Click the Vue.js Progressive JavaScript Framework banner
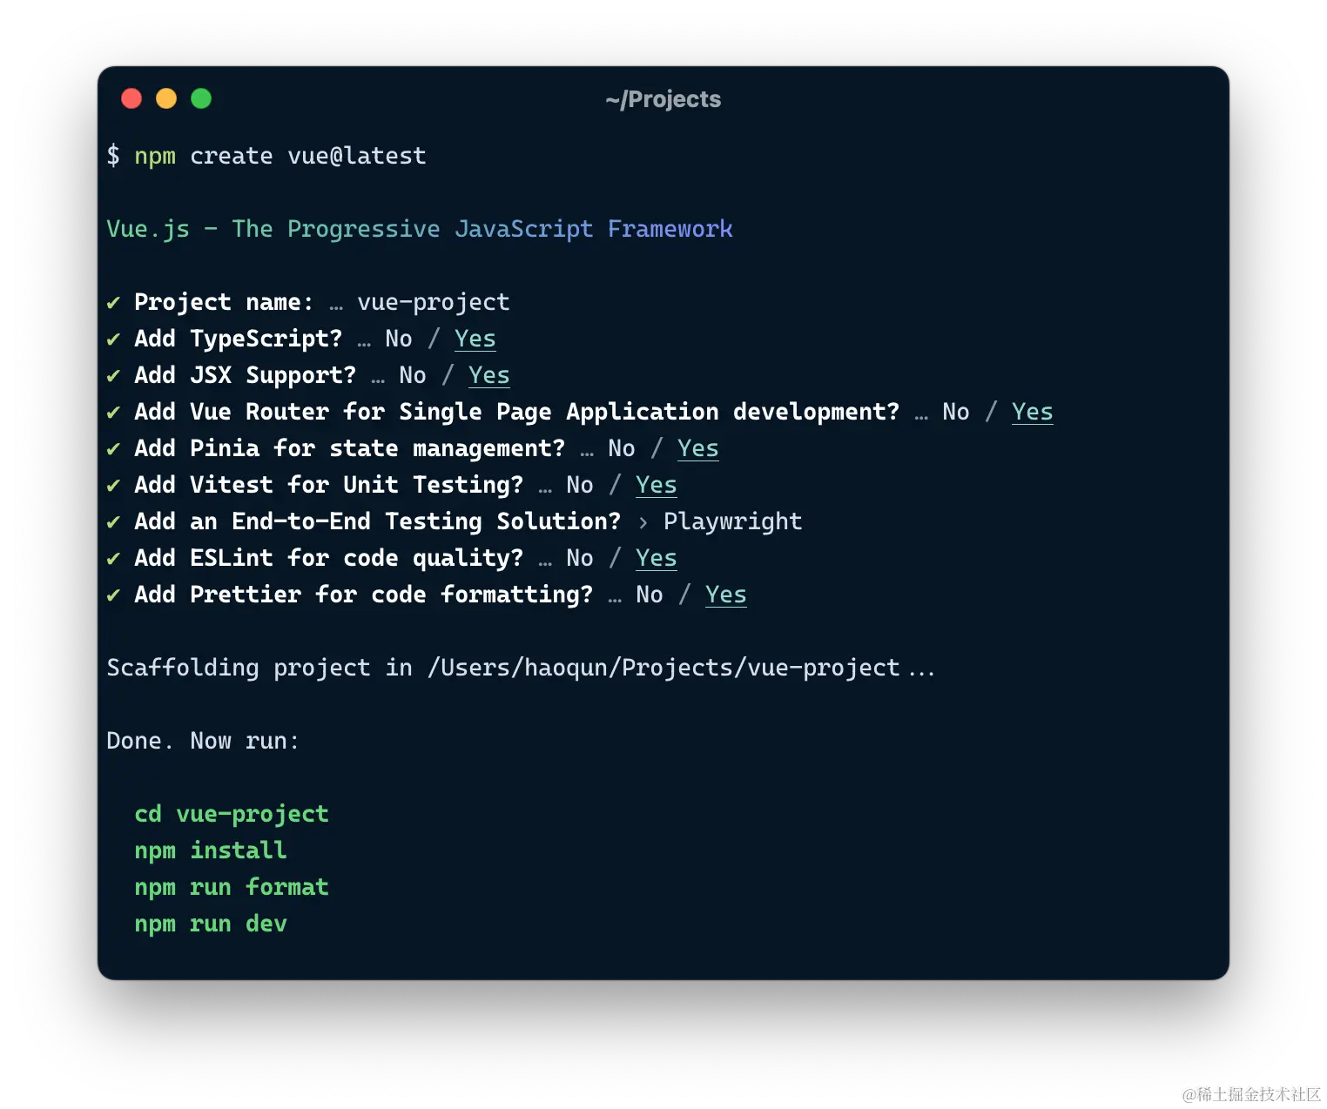The height and width of the screenshot is (1109, 1327). pos(420,229)
